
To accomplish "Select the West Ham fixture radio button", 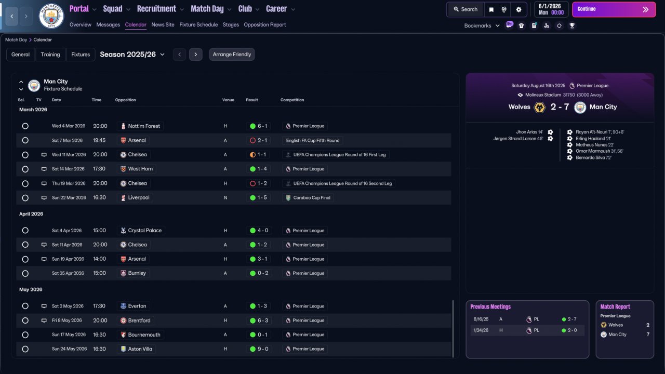I will [x=25, y=169].
